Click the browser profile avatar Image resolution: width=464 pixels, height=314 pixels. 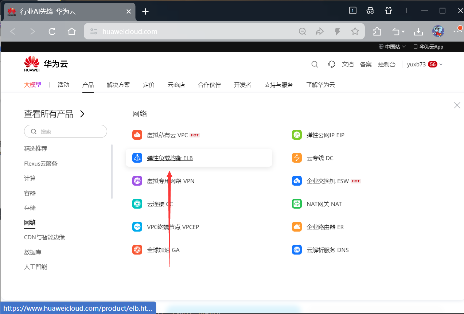(x=438, y=31)
